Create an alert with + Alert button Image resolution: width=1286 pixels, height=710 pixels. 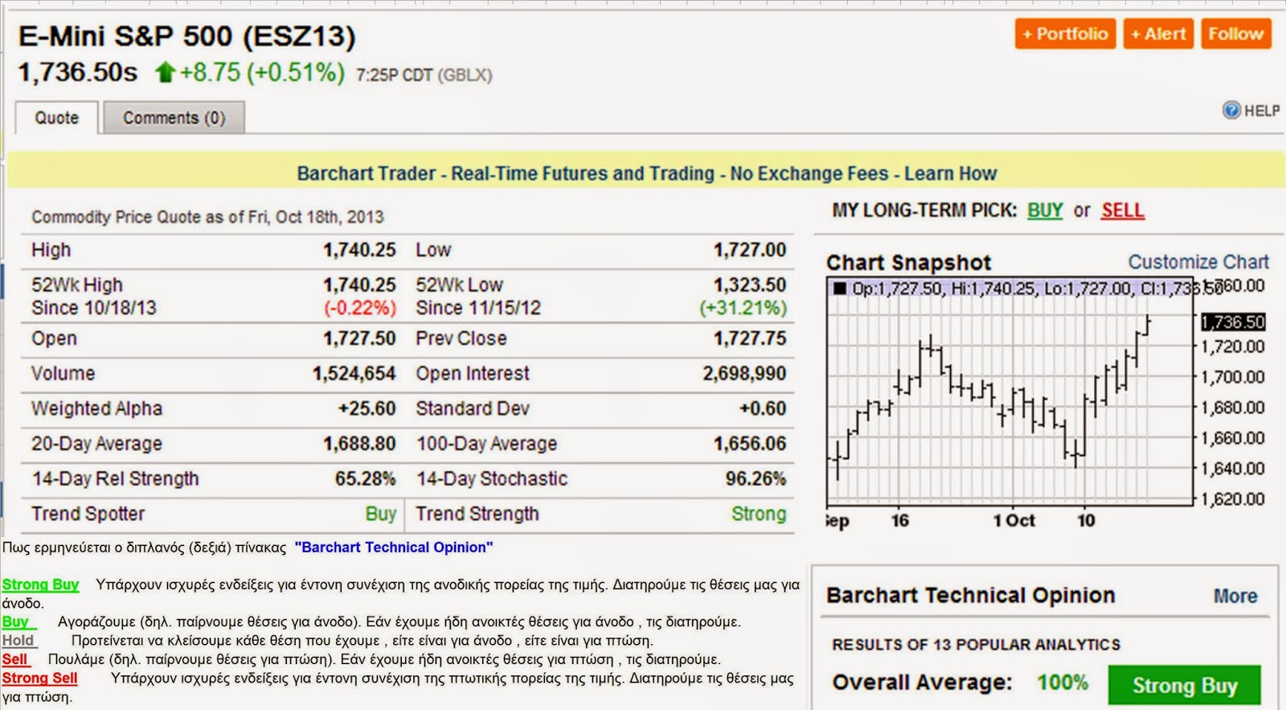pos(1158,34)
